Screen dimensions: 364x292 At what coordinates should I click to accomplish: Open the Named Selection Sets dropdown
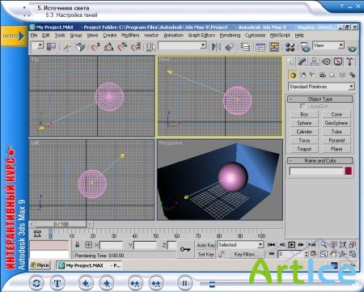[x=182, y=45]
